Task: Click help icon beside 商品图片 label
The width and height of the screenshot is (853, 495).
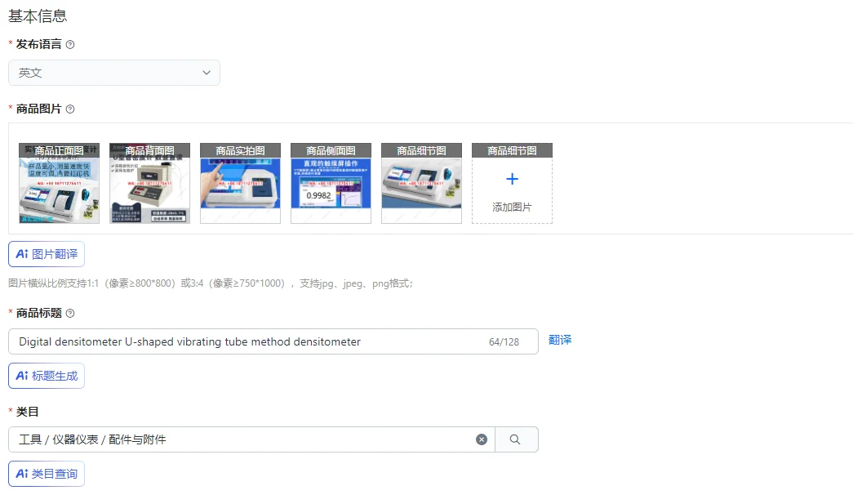Action: coord(70,109)
